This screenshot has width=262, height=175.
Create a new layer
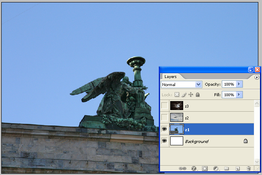click(238, 169)
